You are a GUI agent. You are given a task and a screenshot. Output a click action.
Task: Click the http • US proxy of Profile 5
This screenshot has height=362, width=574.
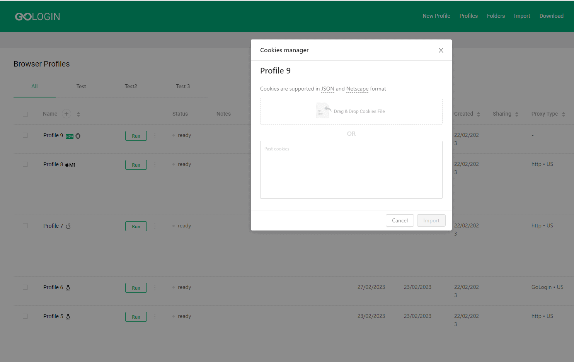[542, 316]
